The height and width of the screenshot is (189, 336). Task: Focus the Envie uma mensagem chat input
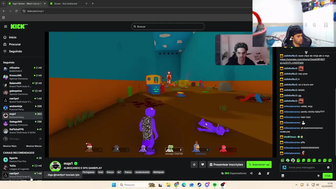(306, 167)
